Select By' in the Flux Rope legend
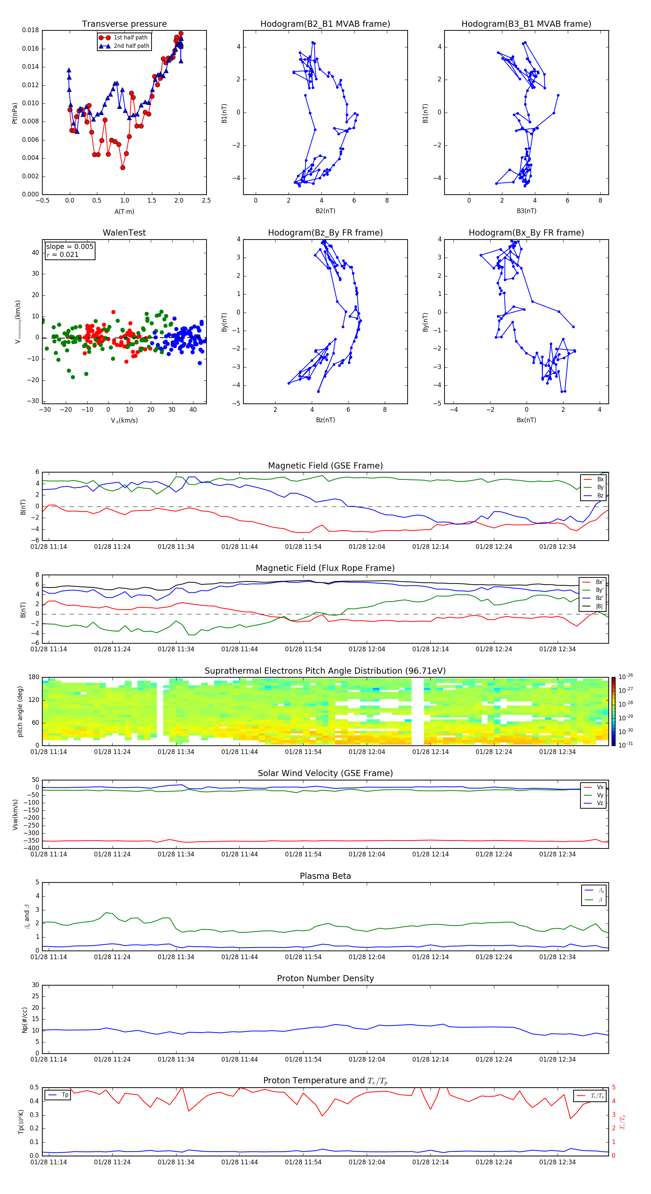The height and width of the screenshot is (1194, 651). [593, 590]
